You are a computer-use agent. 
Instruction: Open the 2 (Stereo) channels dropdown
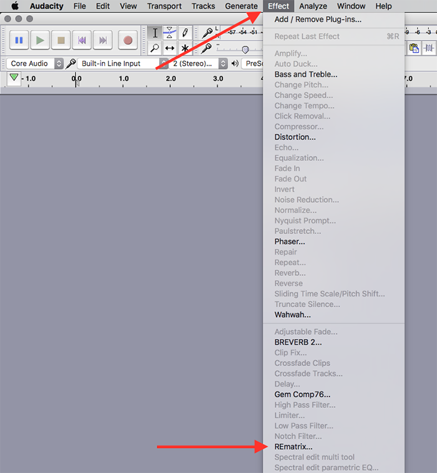(198, 63)
